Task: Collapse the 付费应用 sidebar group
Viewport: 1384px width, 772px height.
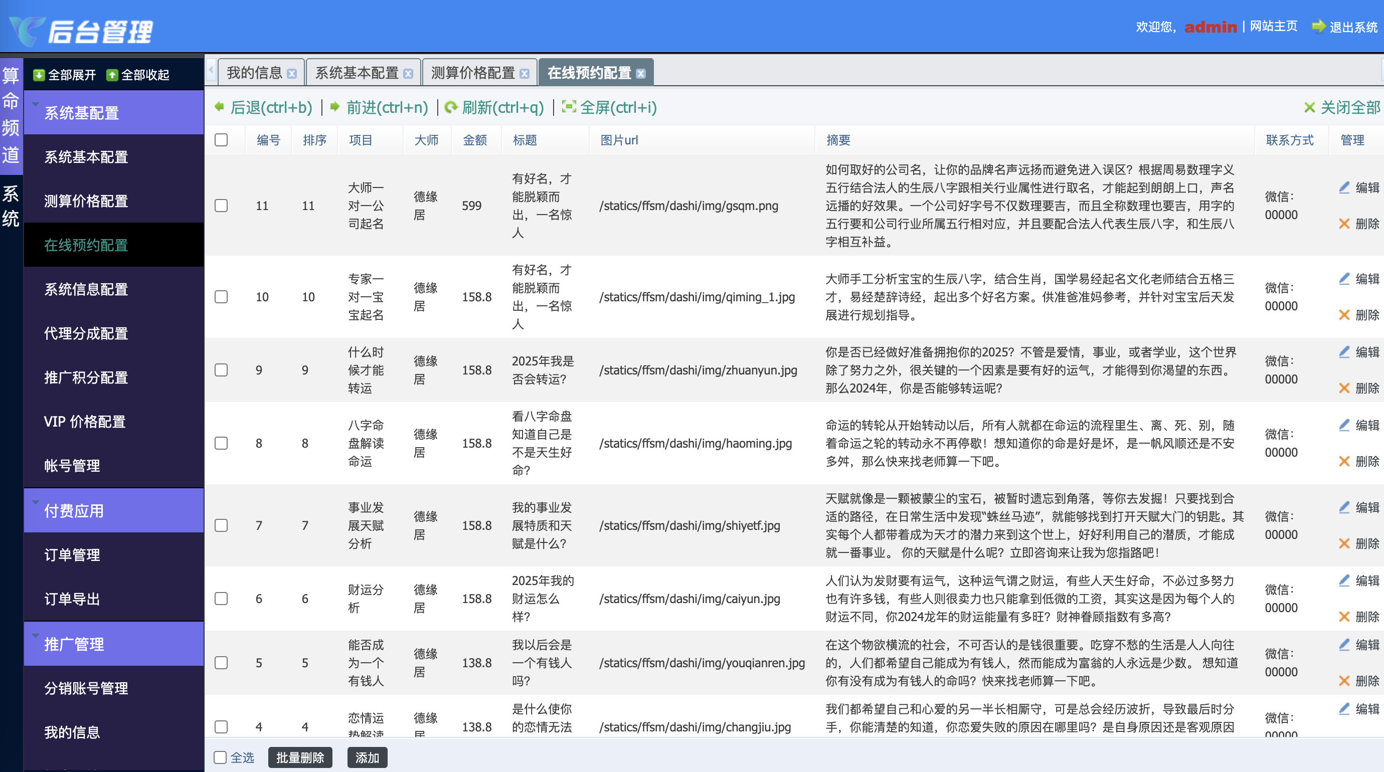Action: 74,510
